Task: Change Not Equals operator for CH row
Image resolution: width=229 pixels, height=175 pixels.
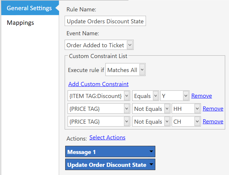Action: [x=151, y=122]
